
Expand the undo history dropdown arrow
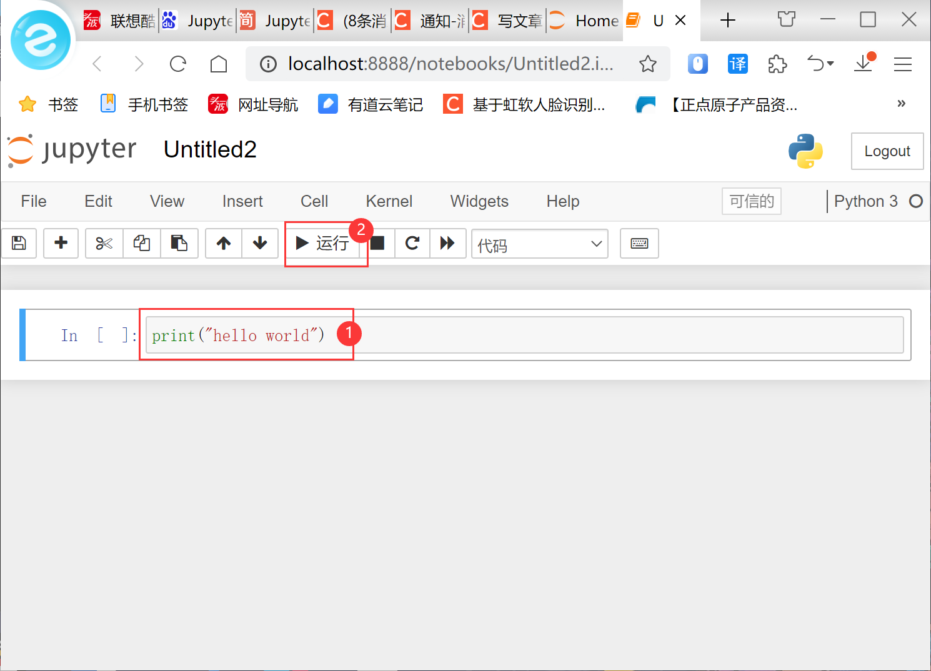[x=829, y=63]
